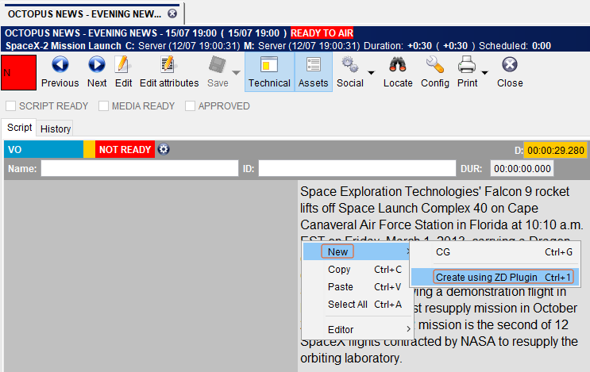Viewport: 590px width, 372px height.
Task: Click the gear icon beside NOT READY
Action: tap(164, 149)
